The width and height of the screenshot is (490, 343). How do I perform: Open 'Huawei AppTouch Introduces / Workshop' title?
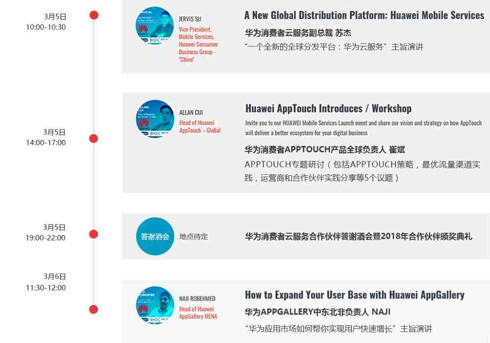point(328,108)
